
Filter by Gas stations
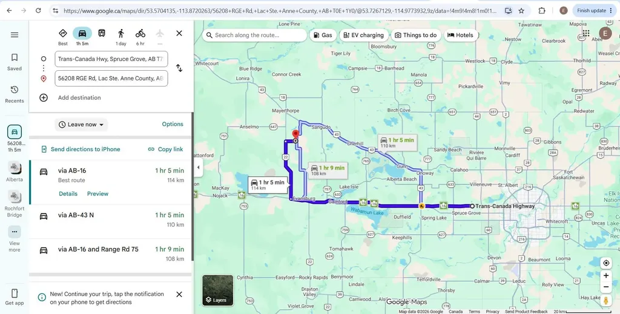pos(322,35)
